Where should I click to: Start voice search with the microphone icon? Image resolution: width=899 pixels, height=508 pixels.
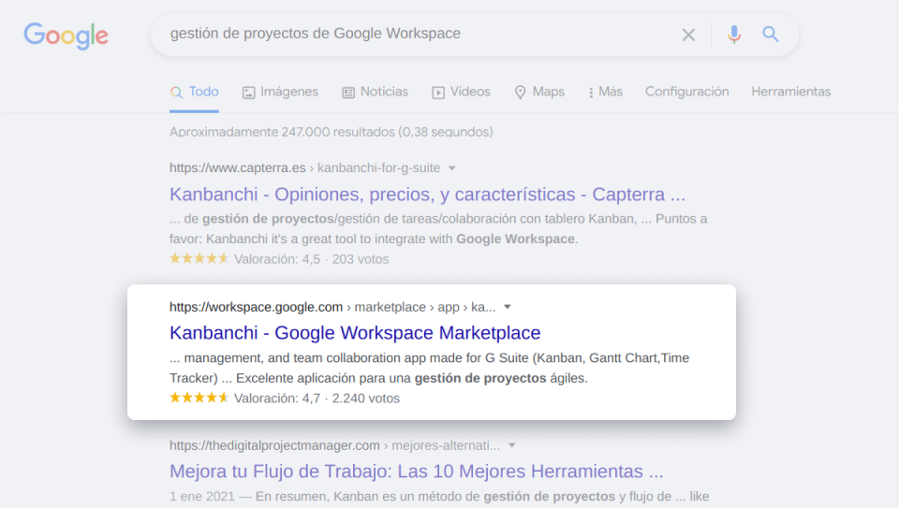tap(734, 35)
